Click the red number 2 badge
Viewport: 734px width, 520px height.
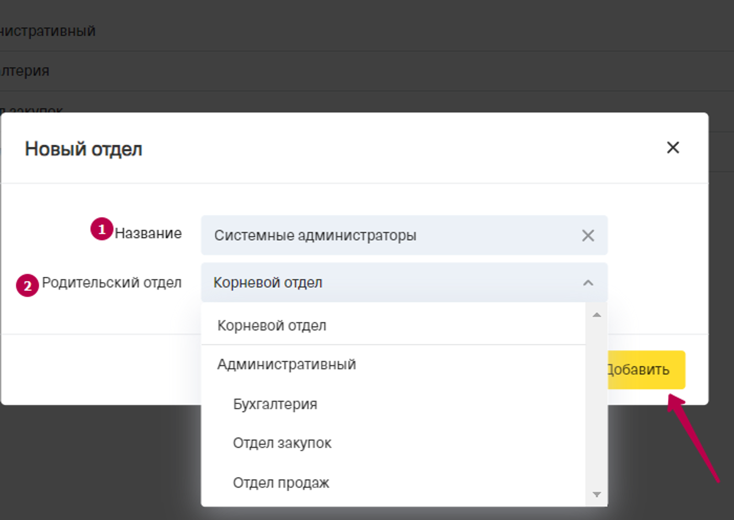(27, 286)
